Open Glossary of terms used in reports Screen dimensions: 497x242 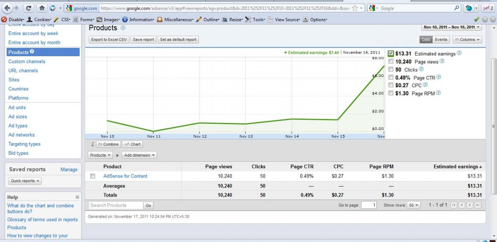pos(43,220)
